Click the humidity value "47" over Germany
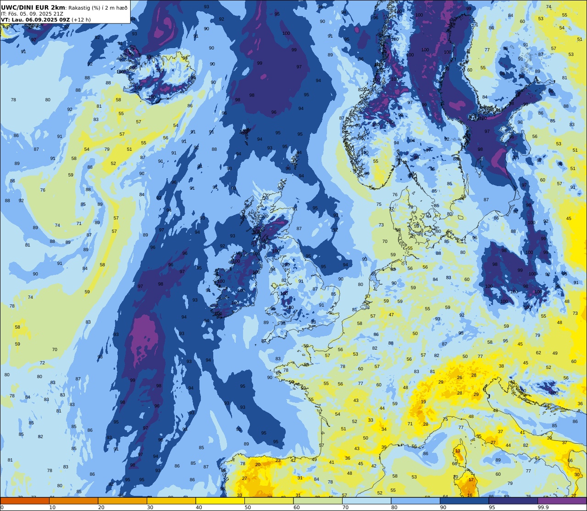The height and width of the screenshot is (511, 587). tap(391, 315)
